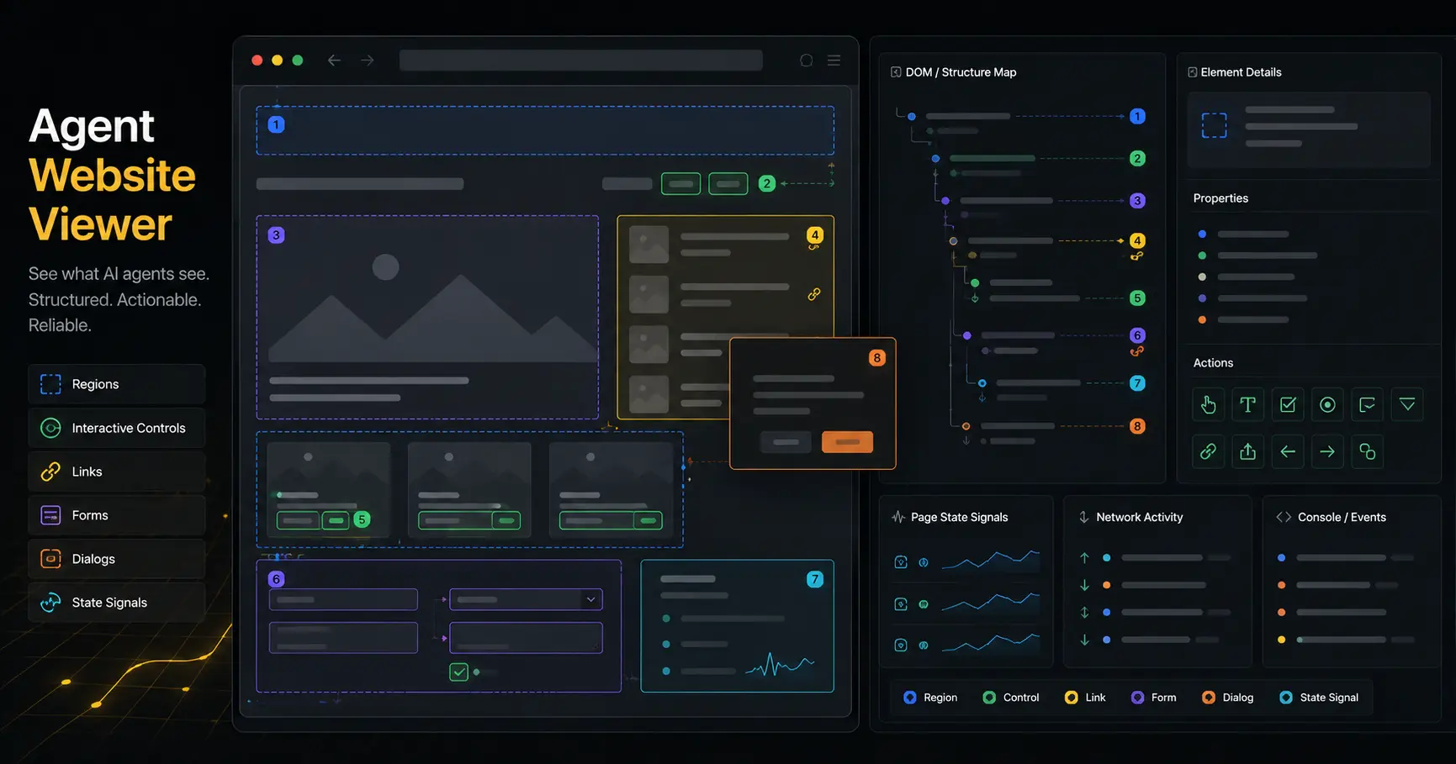
Task: Click the orange confirm button in dialog 8
Action: (847, 442)
